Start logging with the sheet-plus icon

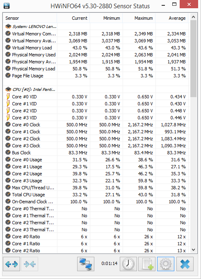click(147, 264)
